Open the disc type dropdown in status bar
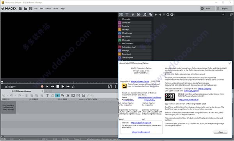 tap(19, 139)
